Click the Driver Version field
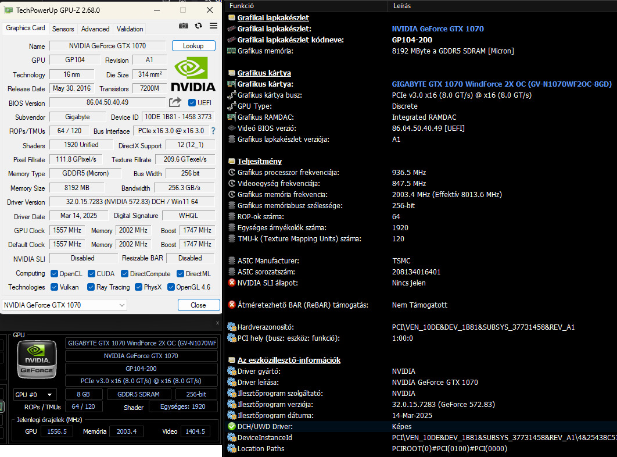This screenshot has width=617, height=457. point(132,202)
